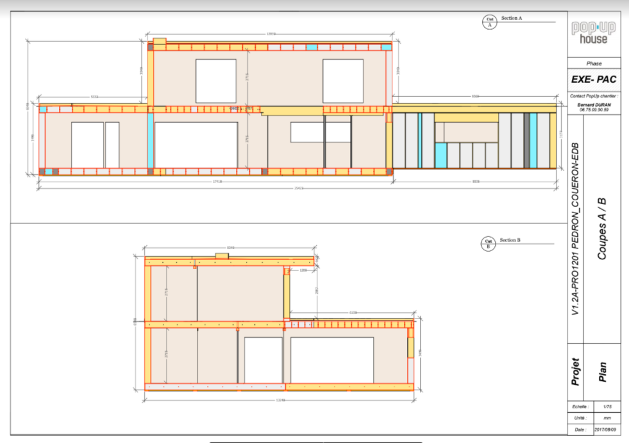Click the tall cyan panel in the right annex

[533, 141]
